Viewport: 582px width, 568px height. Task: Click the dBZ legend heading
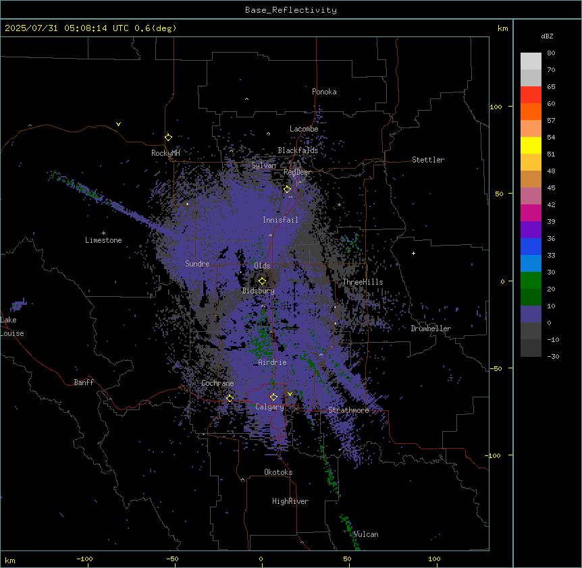(x=547, y=36)
